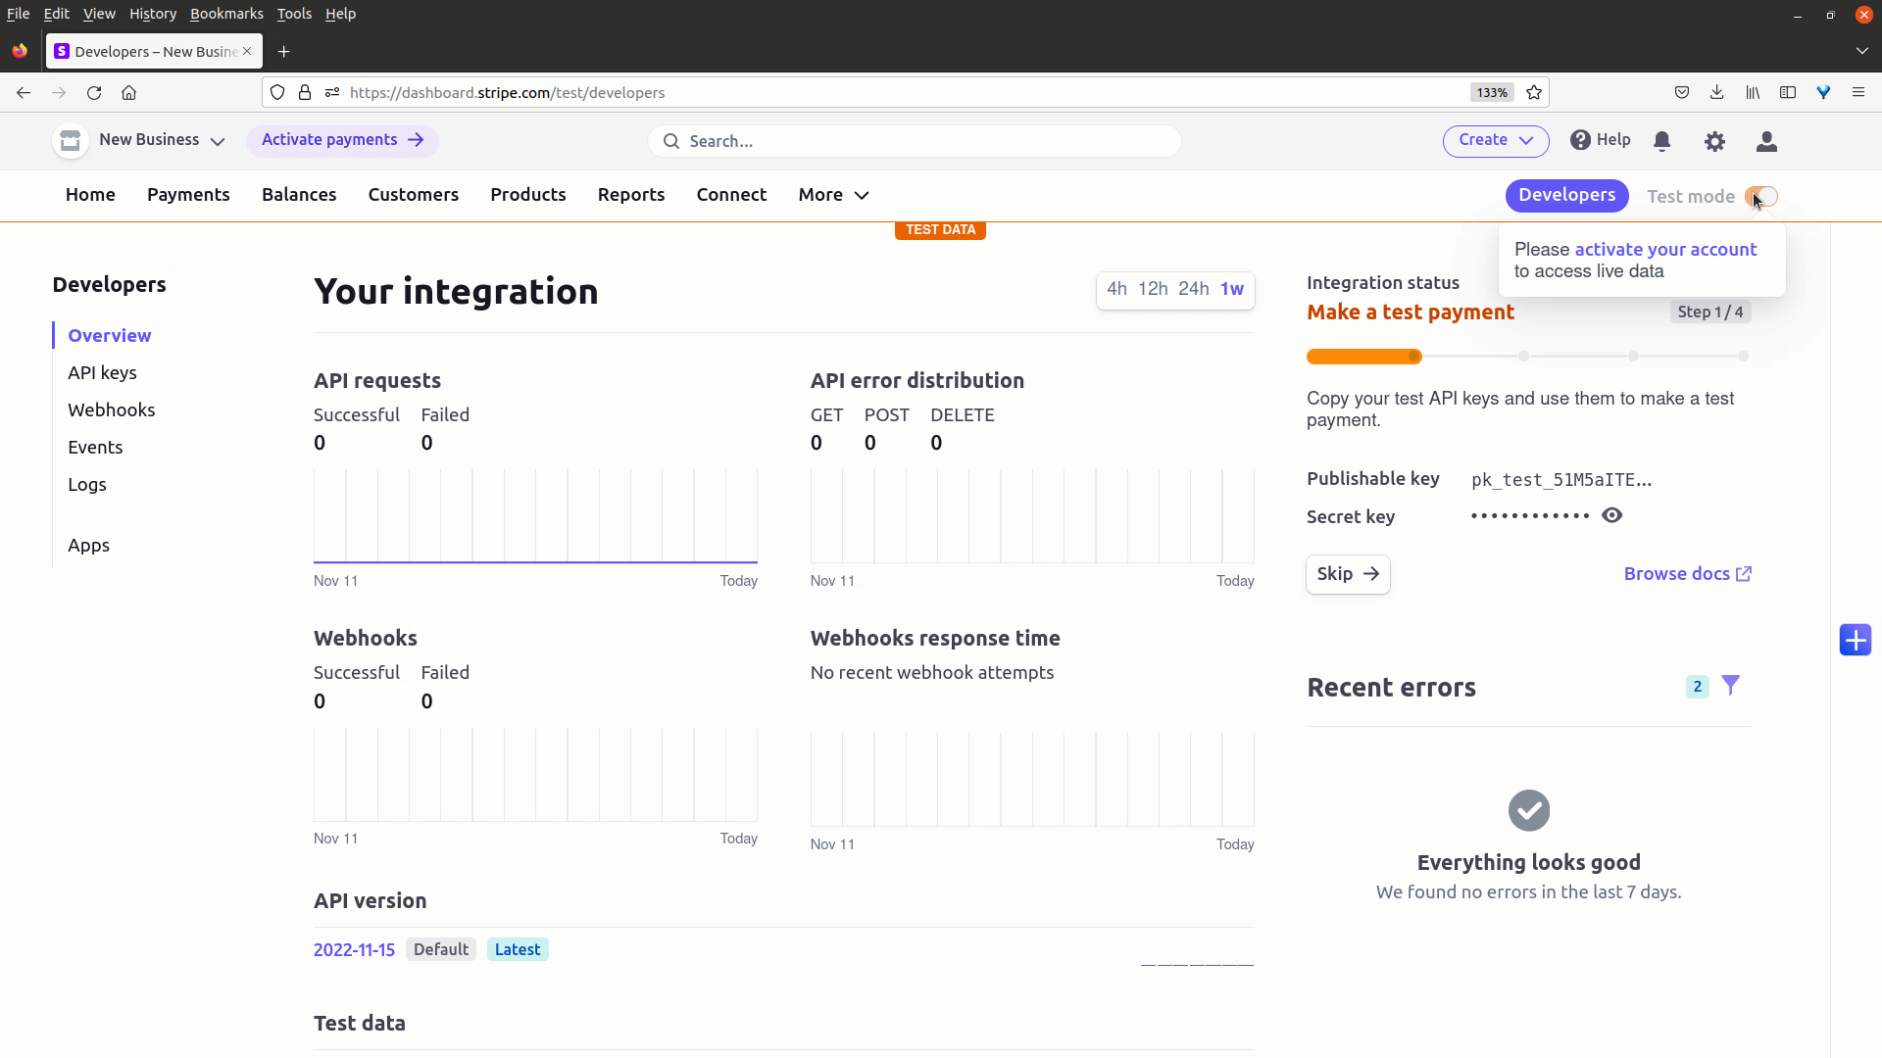The image size is (1882, 1058).
Task: Open the Customers tab
Action: [x=414, y=195]
